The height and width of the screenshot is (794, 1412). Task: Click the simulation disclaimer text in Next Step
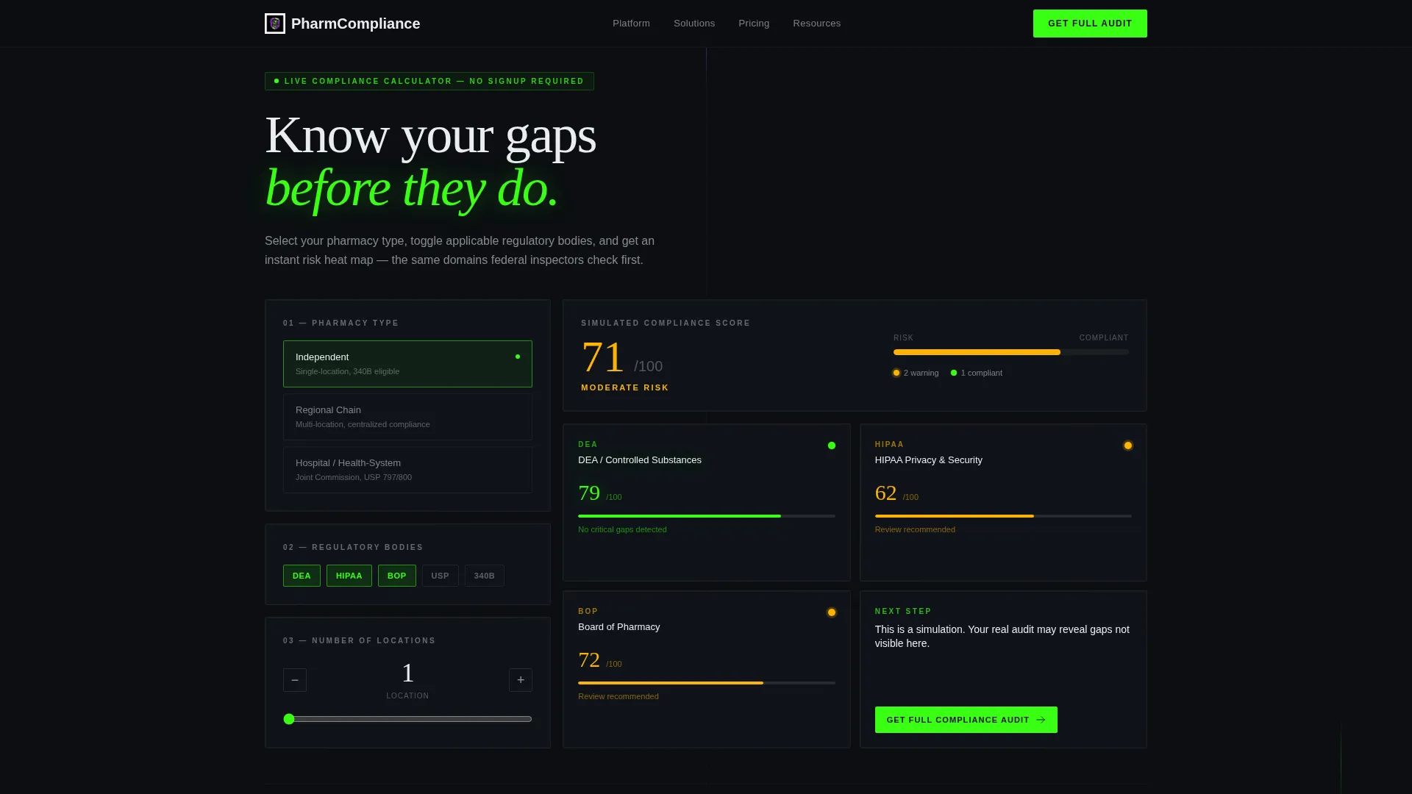pyautogui.click(x=1002, y=636)
